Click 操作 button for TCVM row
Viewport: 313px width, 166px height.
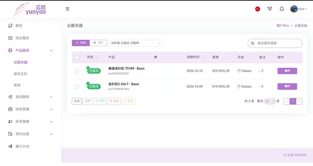pos(287,71)
